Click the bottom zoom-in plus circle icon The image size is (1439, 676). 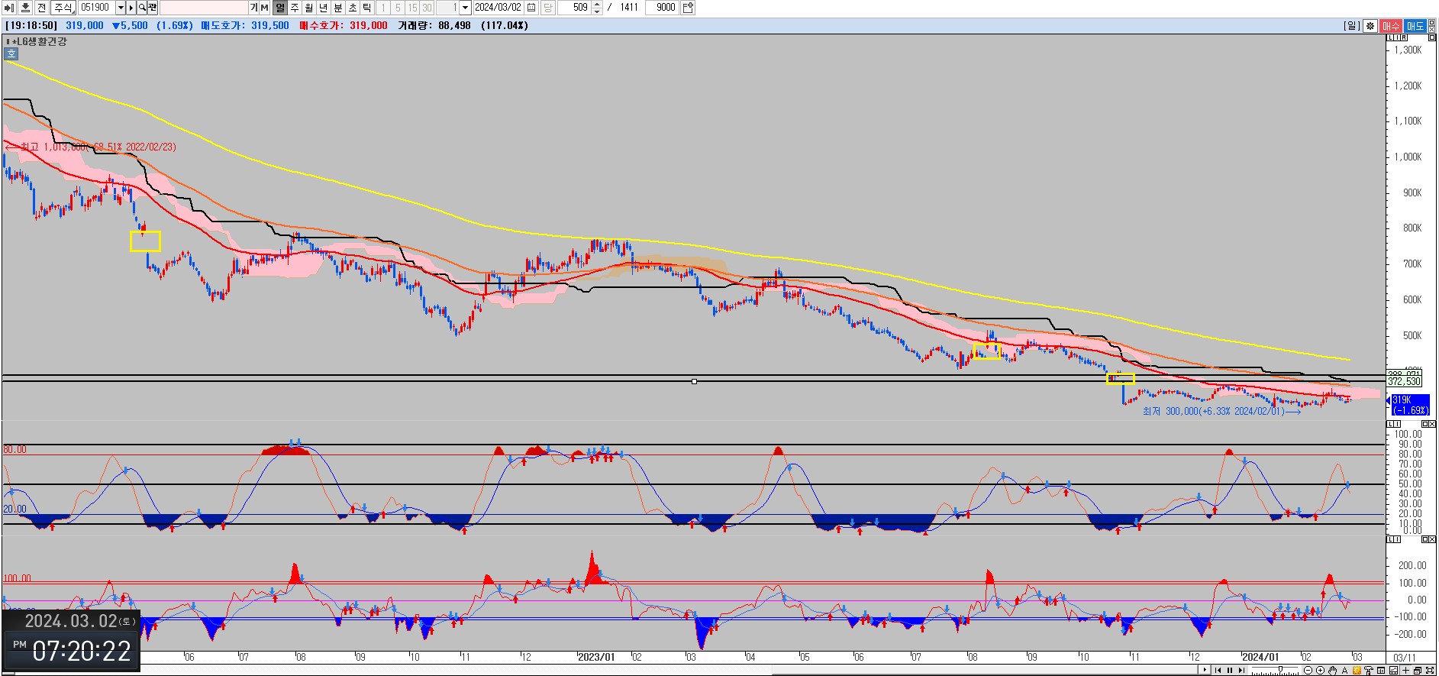point(1320,671)
